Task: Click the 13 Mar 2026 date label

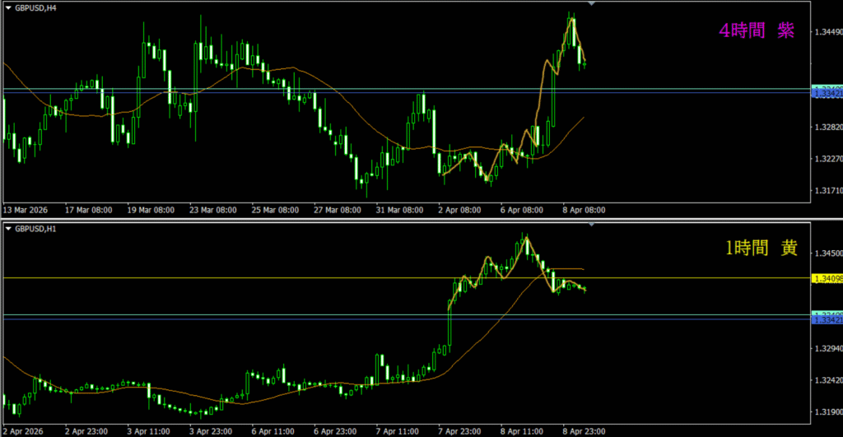Action: (27, 211)
